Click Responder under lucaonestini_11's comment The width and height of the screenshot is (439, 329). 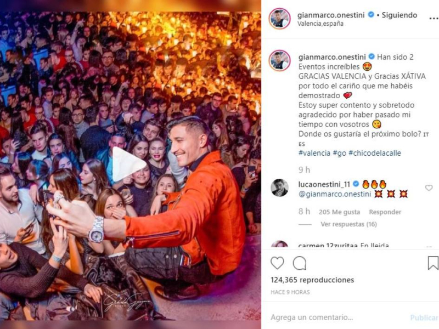tap(385, 212)
